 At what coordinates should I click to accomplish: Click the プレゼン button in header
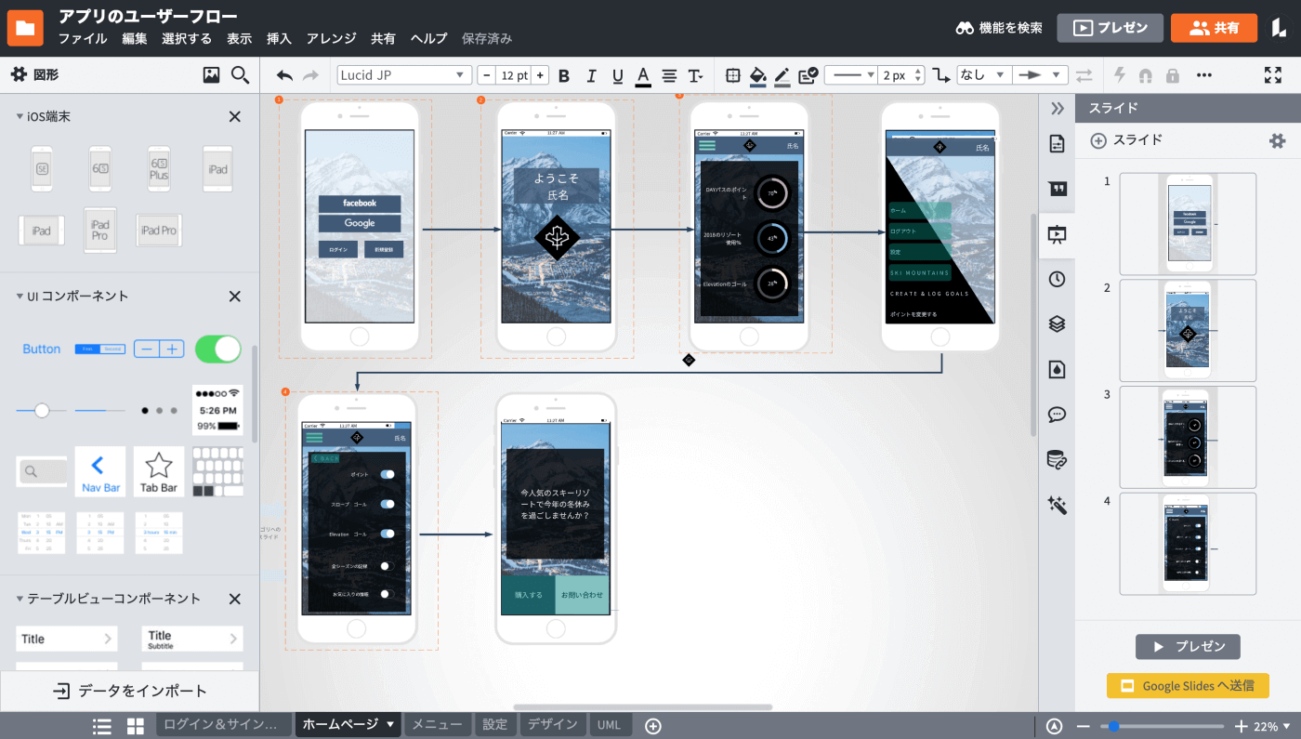(x=1110, y=28)
